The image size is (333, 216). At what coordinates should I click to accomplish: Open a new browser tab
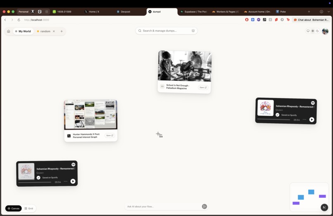tap(309, 12)
